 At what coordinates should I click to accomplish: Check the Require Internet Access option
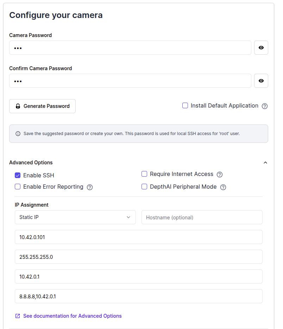[x=144, y=174]
